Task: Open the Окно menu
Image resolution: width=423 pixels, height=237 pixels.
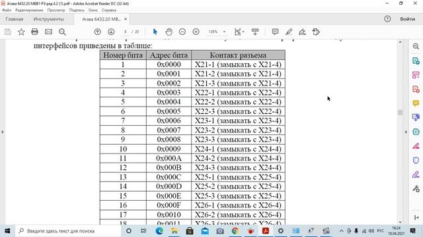Action: (x=93, y=10)
